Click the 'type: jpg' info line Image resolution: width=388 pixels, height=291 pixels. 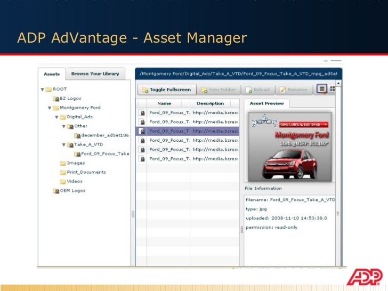(x=256, y=209)
